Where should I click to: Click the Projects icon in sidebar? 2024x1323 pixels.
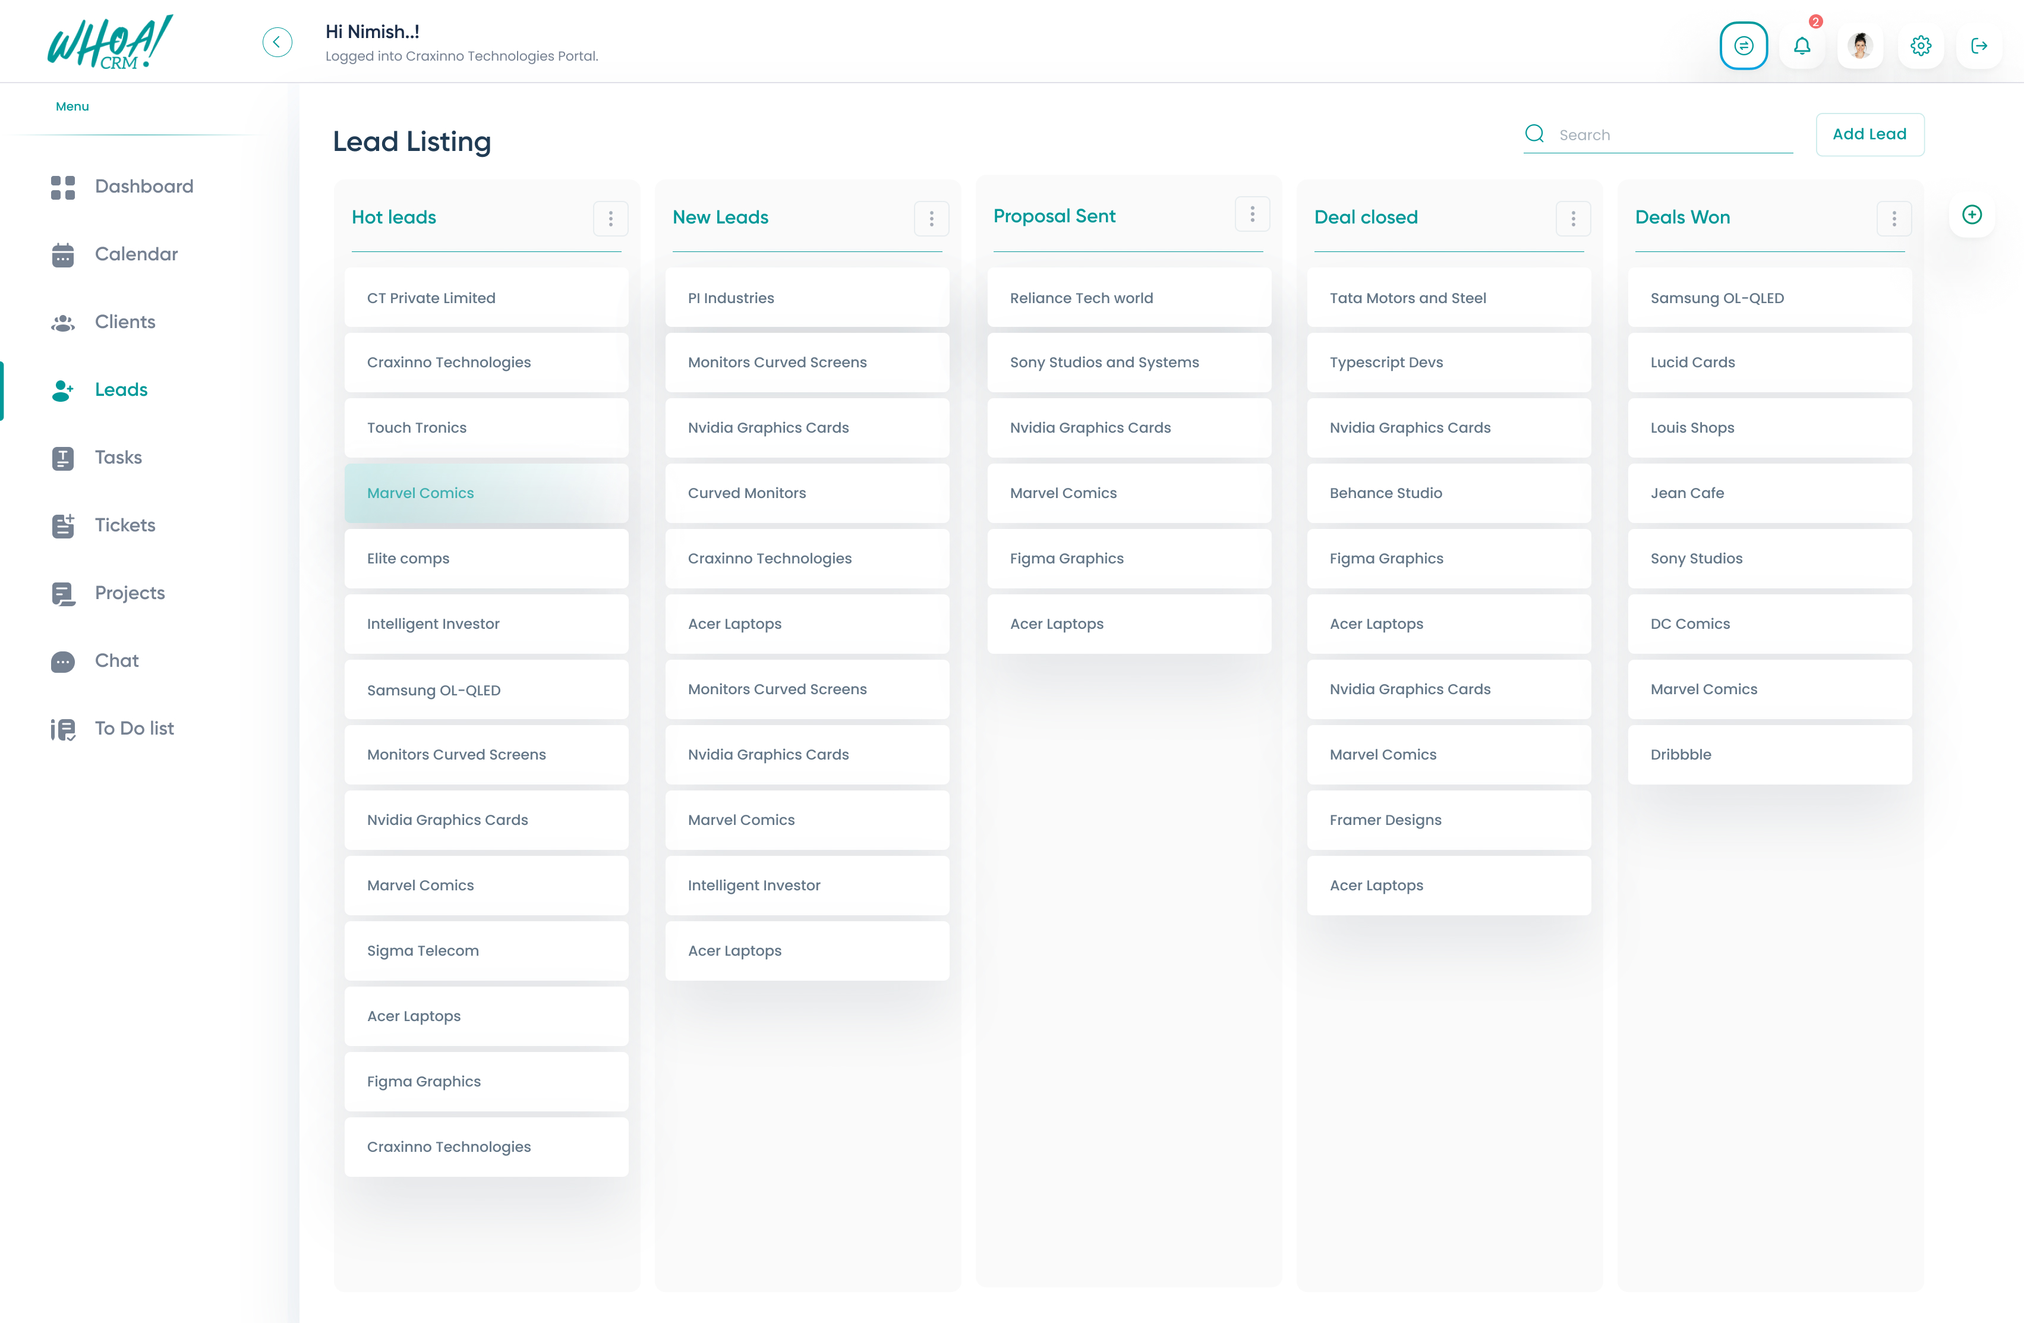(63, 594)
